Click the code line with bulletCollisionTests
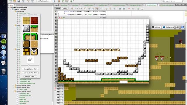This screenshot has width=187, height=105. [x=85, y=12]
